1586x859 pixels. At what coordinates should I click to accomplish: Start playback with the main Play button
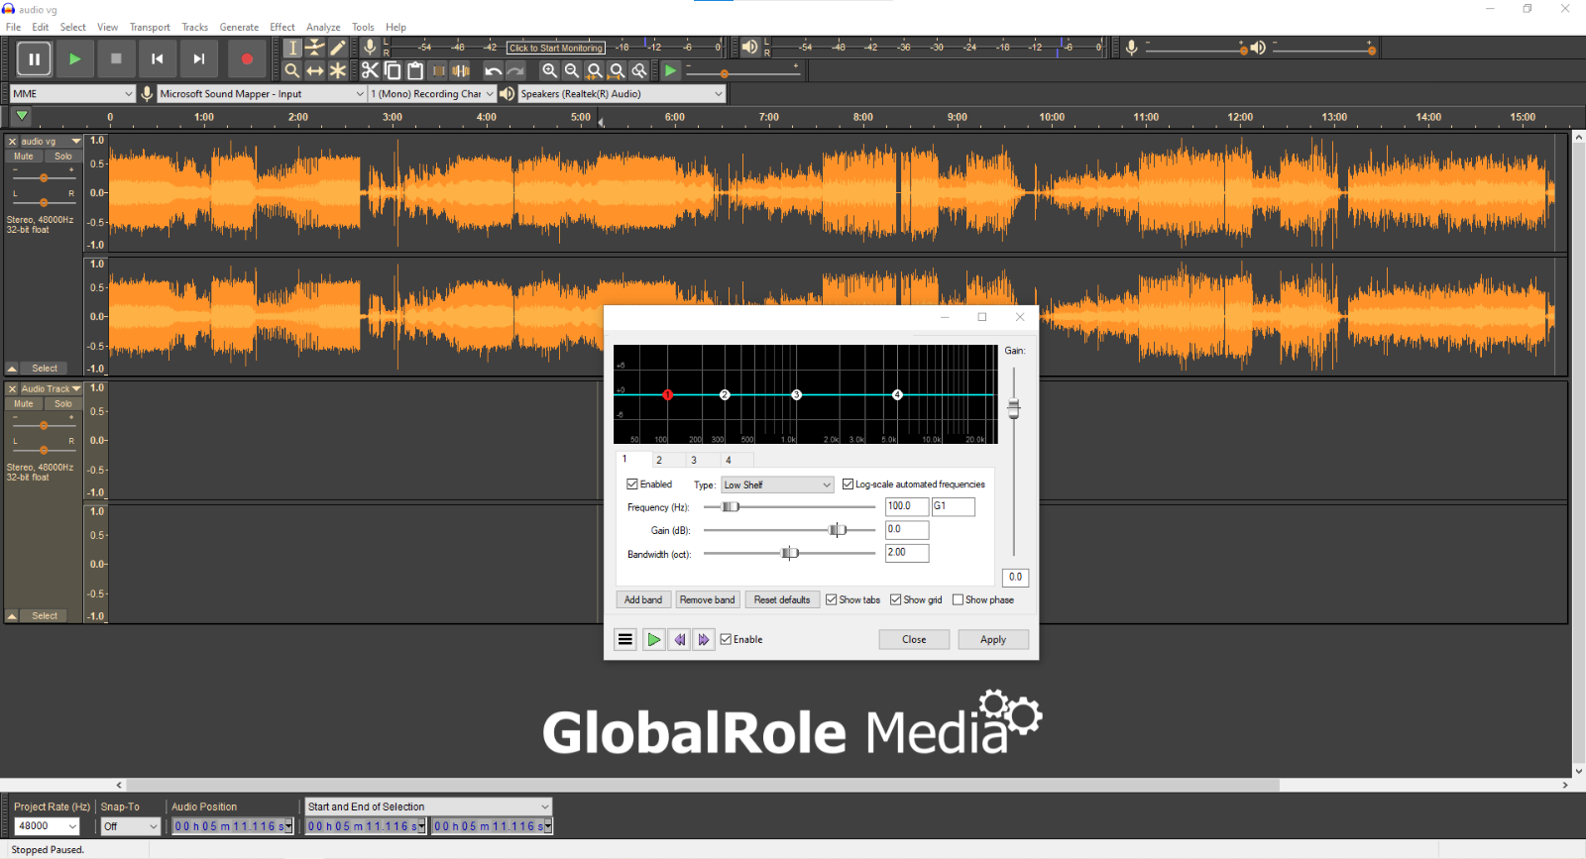pyautogui.click(x=74, y=58)
